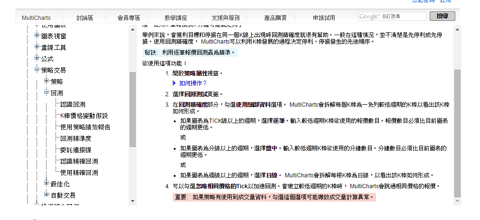Expand the 如何操作？ disclosure link

(x=193, y=83)
